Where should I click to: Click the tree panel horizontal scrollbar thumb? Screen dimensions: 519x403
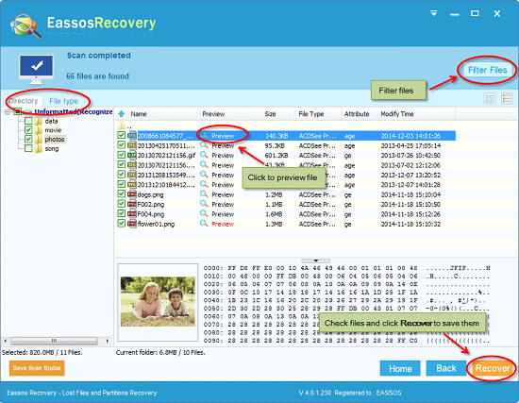(54, 341)
